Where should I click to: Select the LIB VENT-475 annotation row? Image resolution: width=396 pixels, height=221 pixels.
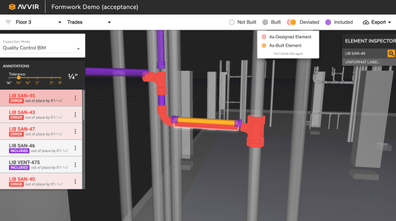click(x=41, y=165)
